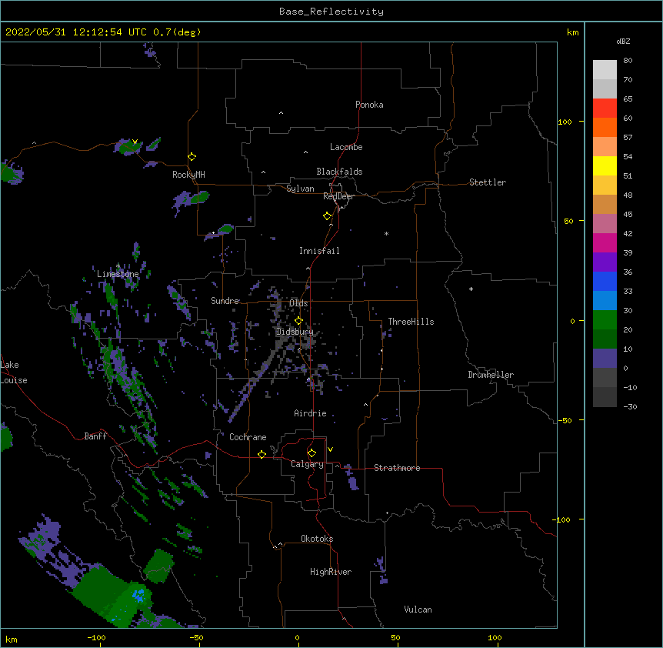
Task: Click the Olds city label
Action: click(298, 303)
